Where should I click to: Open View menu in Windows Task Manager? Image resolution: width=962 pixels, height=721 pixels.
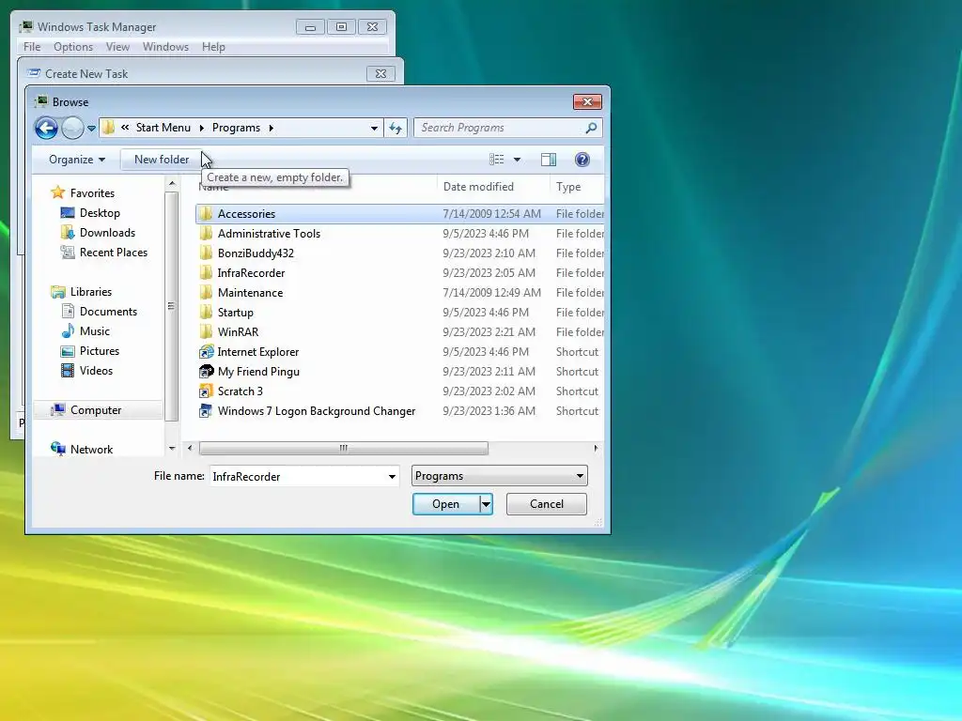pos(117,47)
